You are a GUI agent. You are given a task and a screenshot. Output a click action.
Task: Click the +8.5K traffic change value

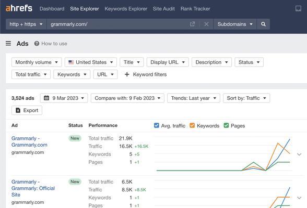coord(140,190)
